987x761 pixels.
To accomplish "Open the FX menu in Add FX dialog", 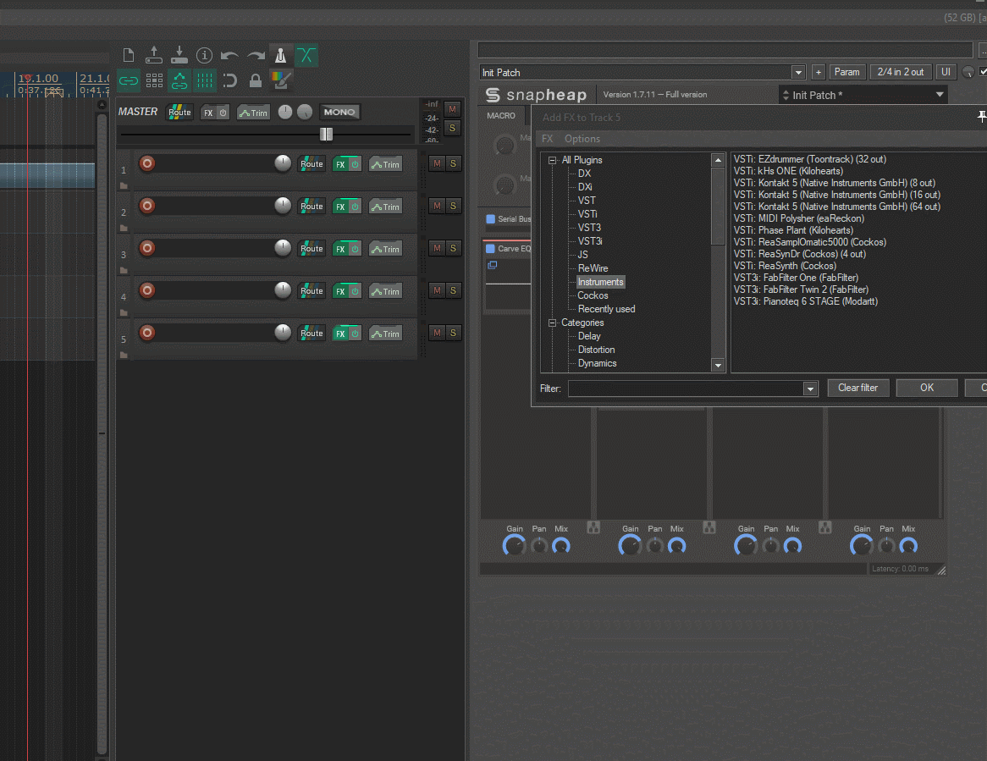I will click(x=548, y=139).
